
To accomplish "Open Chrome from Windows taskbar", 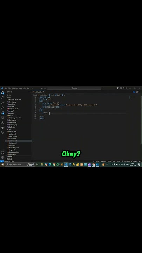I will click(54, 164).
